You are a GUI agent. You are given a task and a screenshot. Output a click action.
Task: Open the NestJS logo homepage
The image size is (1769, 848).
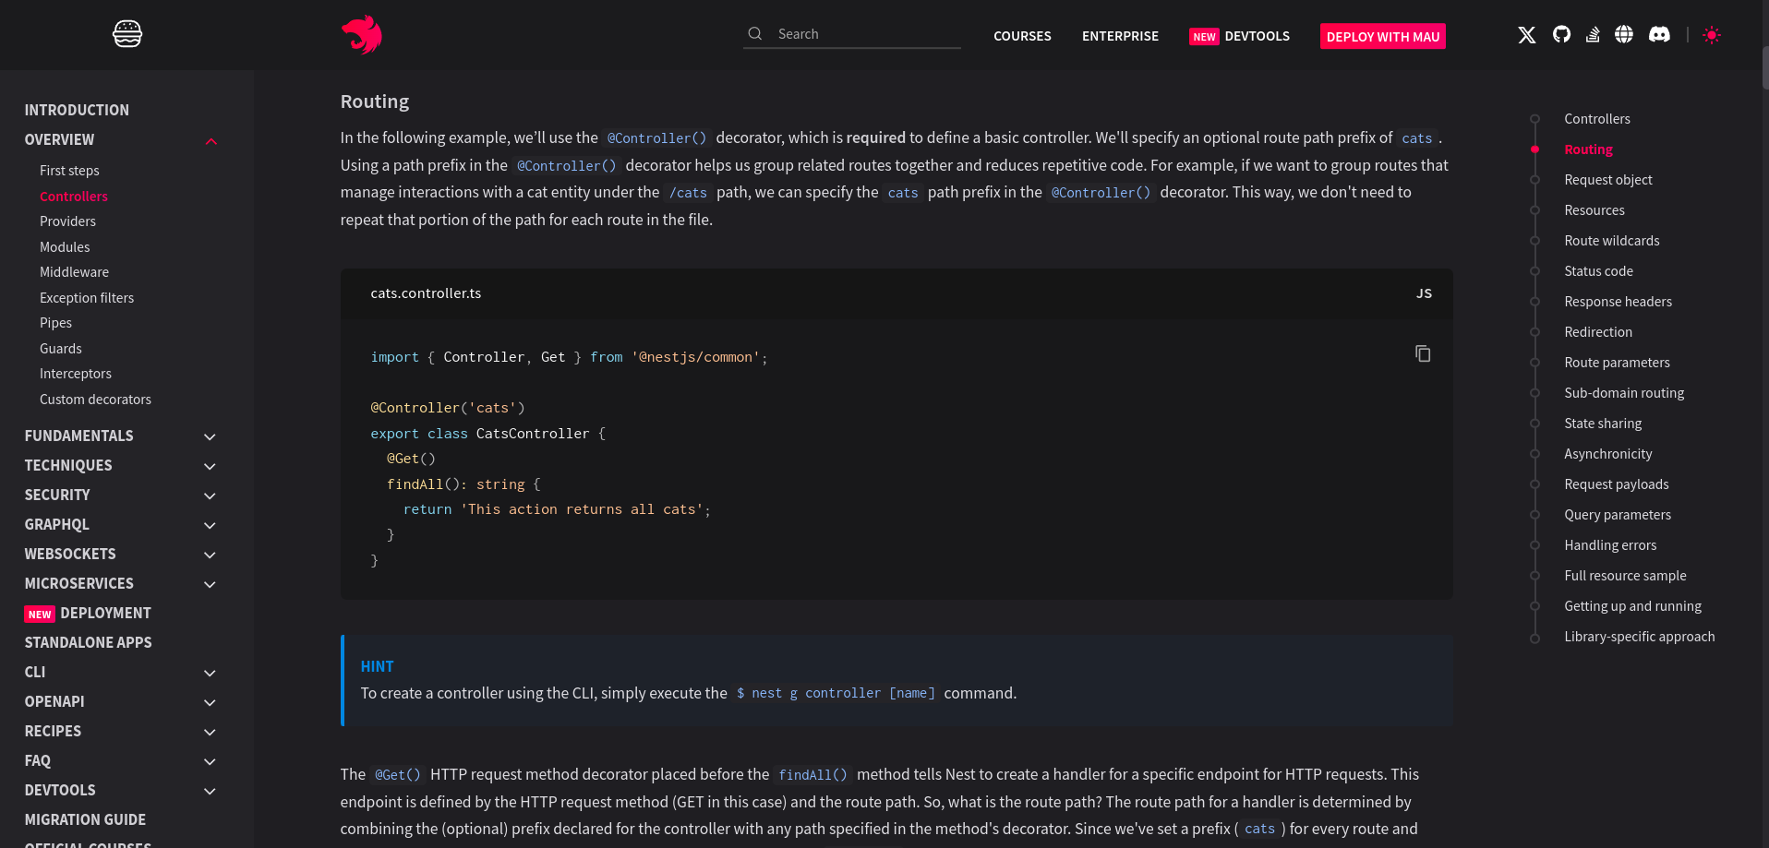(361, 35)
